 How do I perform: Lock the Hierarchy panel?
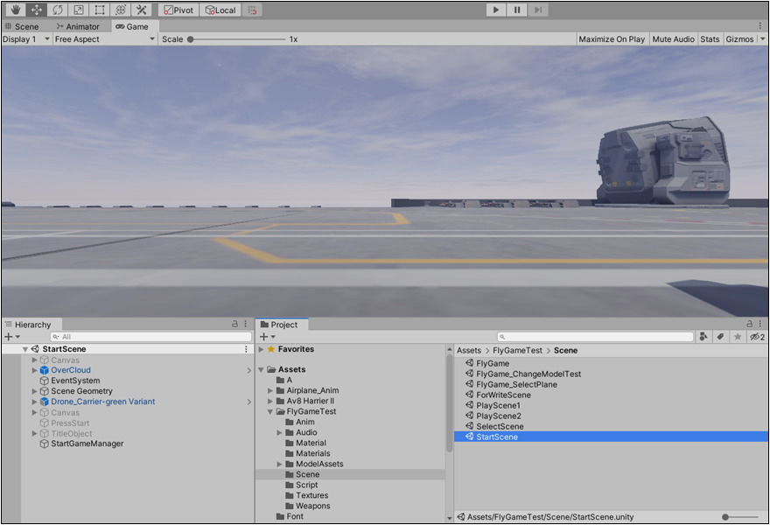coord(234,324)
